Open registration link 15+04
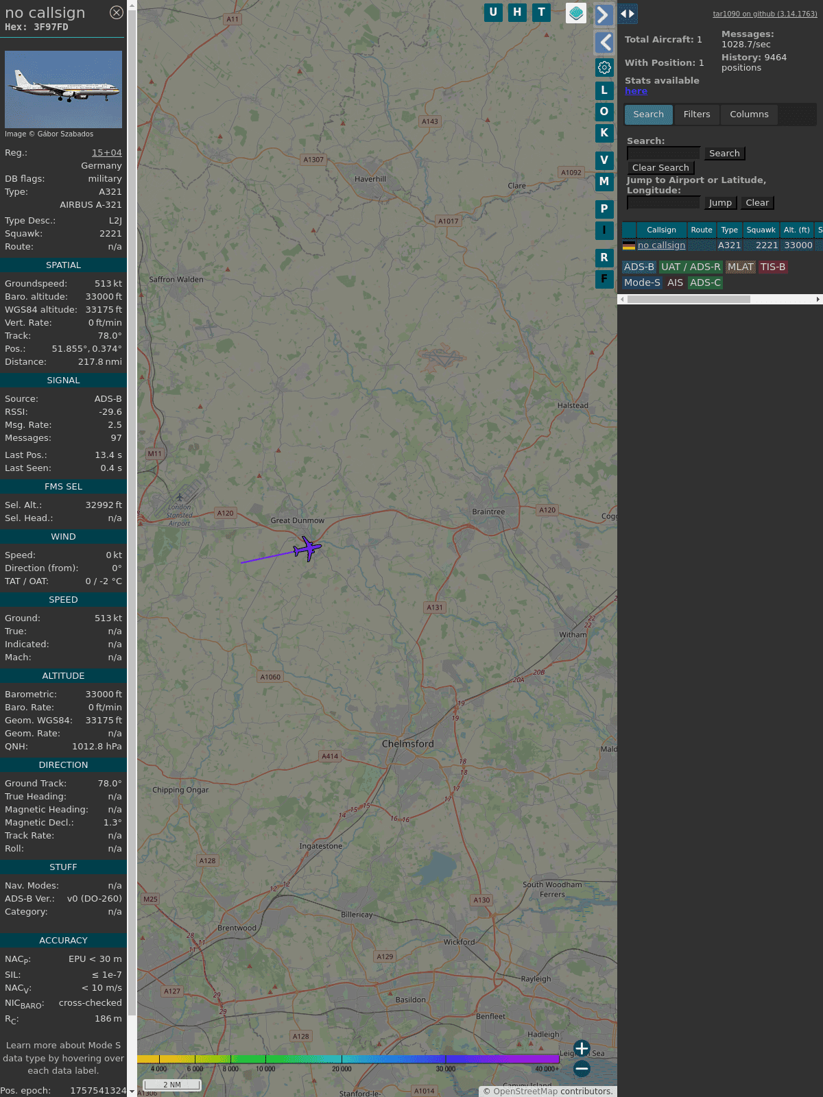Screen dimensions: 823x1097 point(107,153)
